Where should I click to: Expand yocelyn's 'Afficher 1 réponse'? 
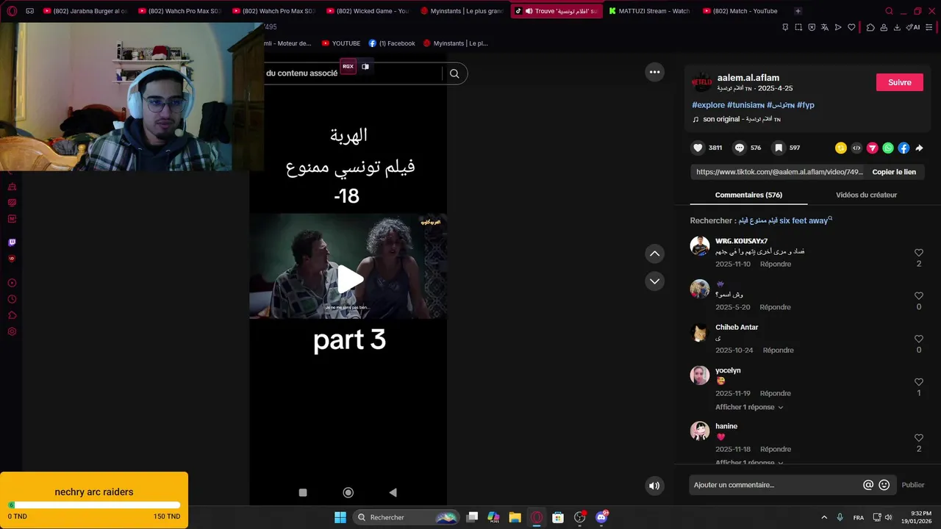pos(749,407)
